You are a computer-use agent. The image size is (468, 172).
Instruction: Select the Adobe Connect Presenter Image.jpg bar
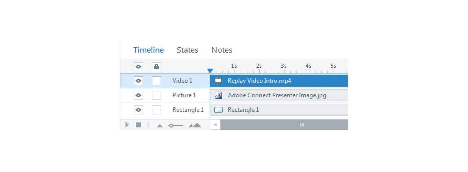click(279, 95)
